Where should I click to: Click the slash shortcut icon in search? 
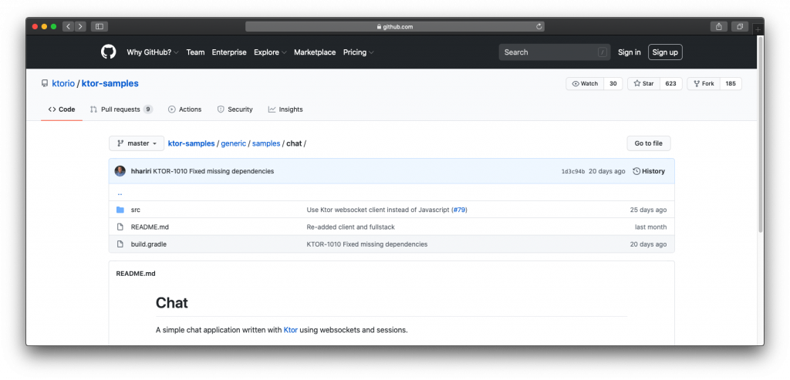[x=602, y=52]
